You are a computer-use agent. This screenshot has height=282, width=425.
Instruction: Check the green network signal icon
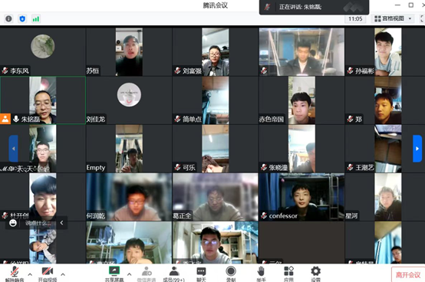coord(36,19)
